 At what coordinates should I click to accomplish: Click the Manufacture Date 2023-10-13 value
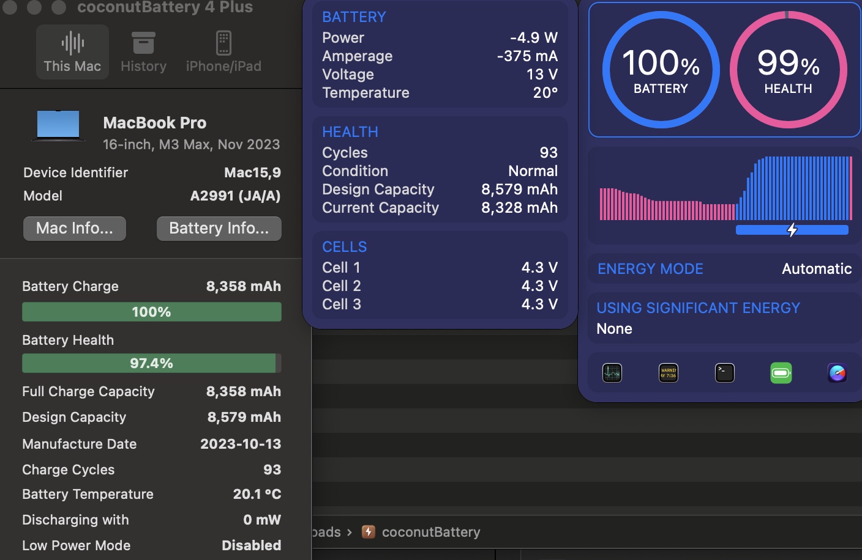(241, 444)
